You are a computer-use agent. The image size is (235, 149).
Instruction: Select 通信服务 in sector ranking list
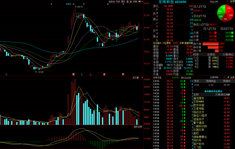199,98
